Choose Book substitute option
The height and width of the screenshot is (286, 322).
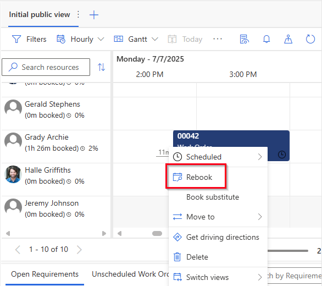(x=213, y=197)
